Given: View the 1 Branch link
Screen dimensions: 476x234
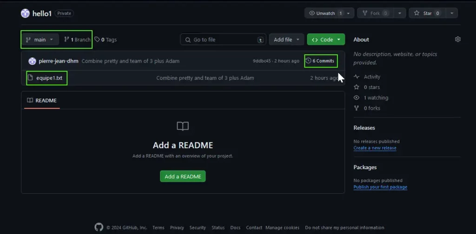Looking at the screenshot, I should (77, 40).
